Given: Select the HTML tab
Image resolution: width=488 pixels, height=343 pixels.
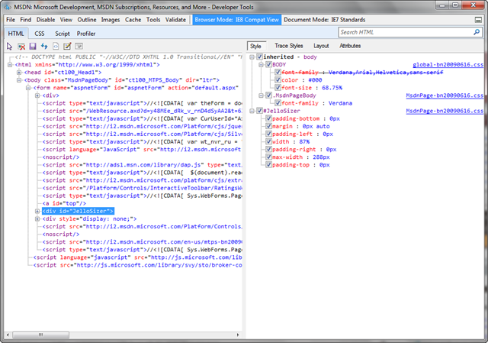Looking at the screenshot, I should tap(16, 34).
